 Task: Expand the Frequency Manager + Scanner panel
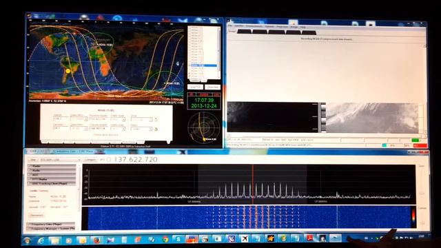point(51,229)
